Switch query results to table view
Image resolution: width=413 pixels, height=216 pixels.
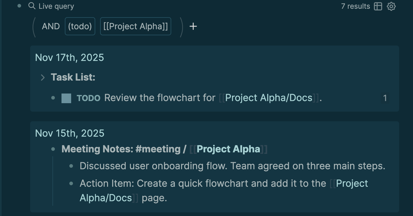tap(378, 6)
